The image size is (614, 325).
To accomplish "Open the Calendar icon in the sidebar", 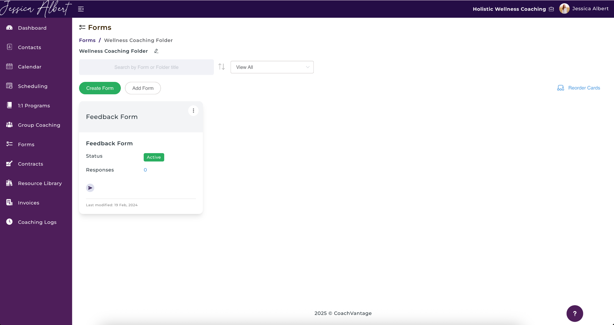I will click(9, 66).
